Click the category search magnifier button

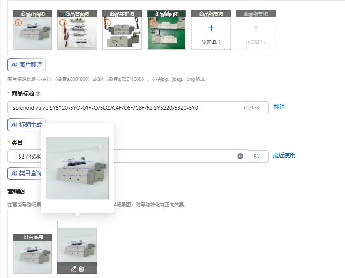pos(258,156)
